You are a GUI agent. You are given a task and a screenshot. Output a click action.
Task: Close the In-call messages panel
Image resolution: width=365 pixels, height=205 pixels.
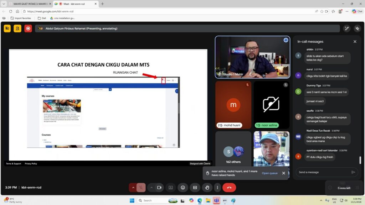coord(355,42)
